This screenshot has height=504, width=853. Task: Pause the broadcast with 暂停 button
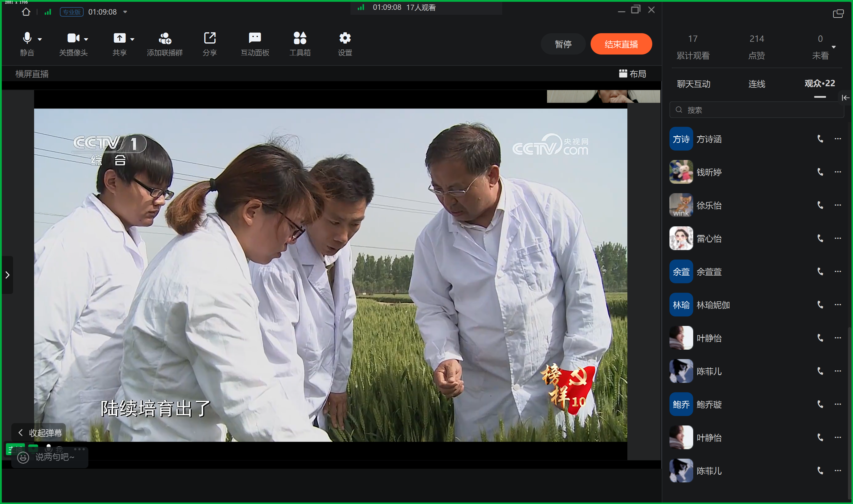(x=563, y=44)
